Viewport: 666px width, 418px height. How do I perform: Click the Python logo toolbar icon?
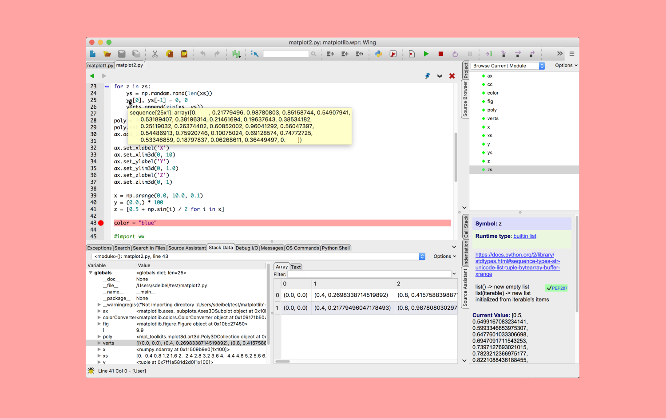[x=378, y=54]
